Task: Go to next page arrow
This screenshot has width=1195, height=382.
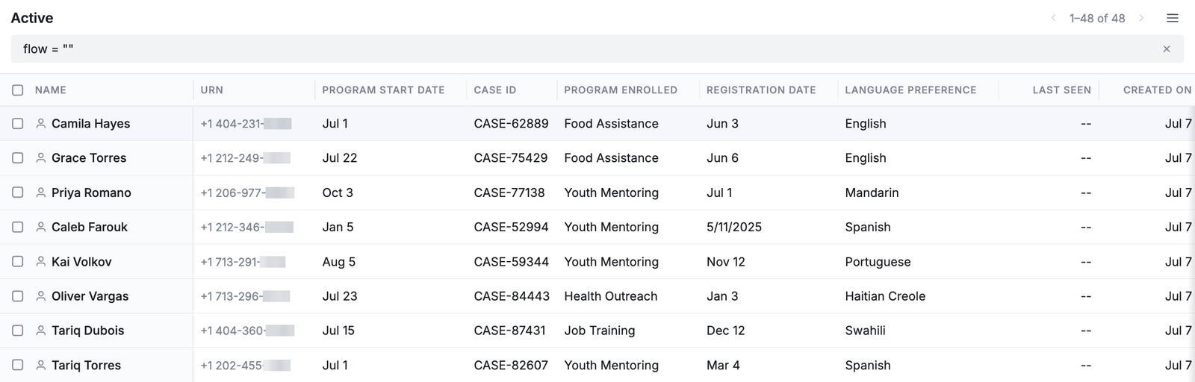Action: pyautogui.click(x=1141, y=18)
